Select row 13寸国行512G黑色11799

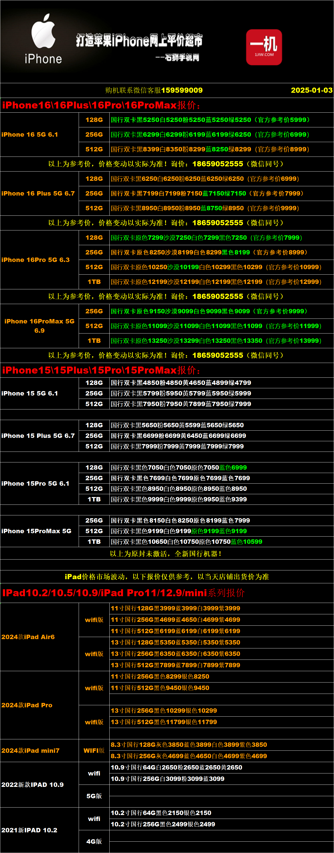[221, 722]
